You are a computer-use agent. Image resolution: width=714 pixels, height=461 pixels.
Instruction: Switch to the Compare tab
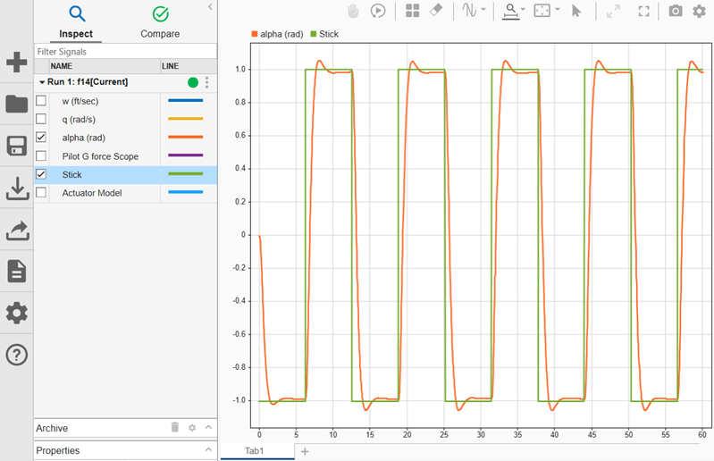click(x=160, y=21)
